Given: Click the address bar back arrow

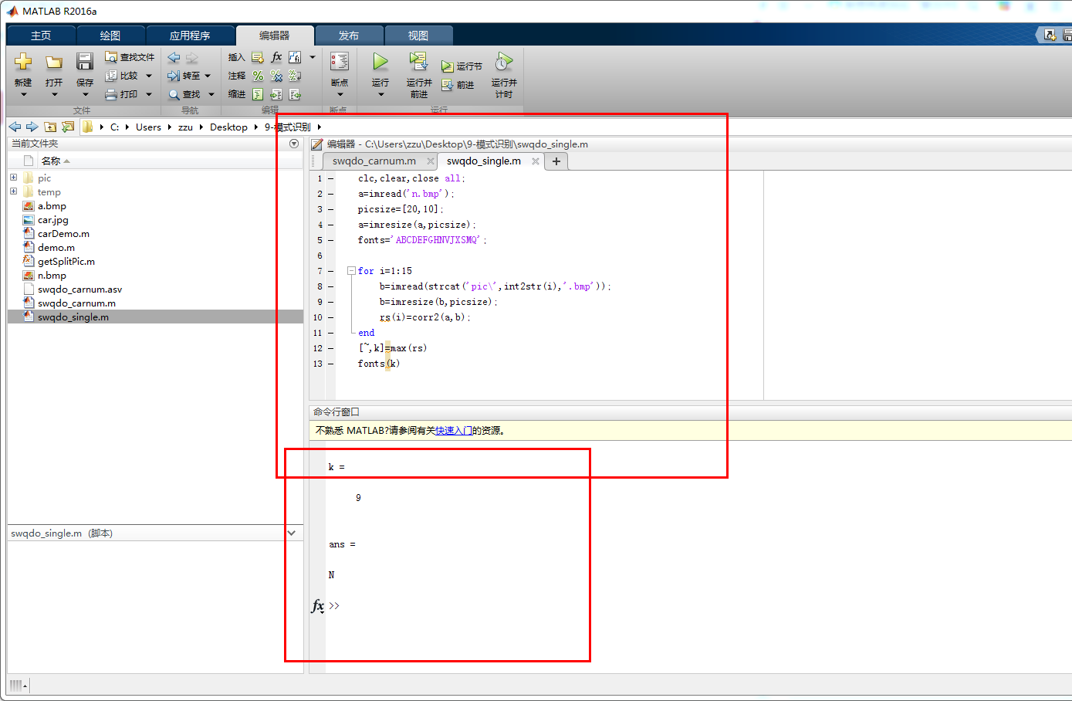Looking at the screenshot, I should [x=15, y=127].
